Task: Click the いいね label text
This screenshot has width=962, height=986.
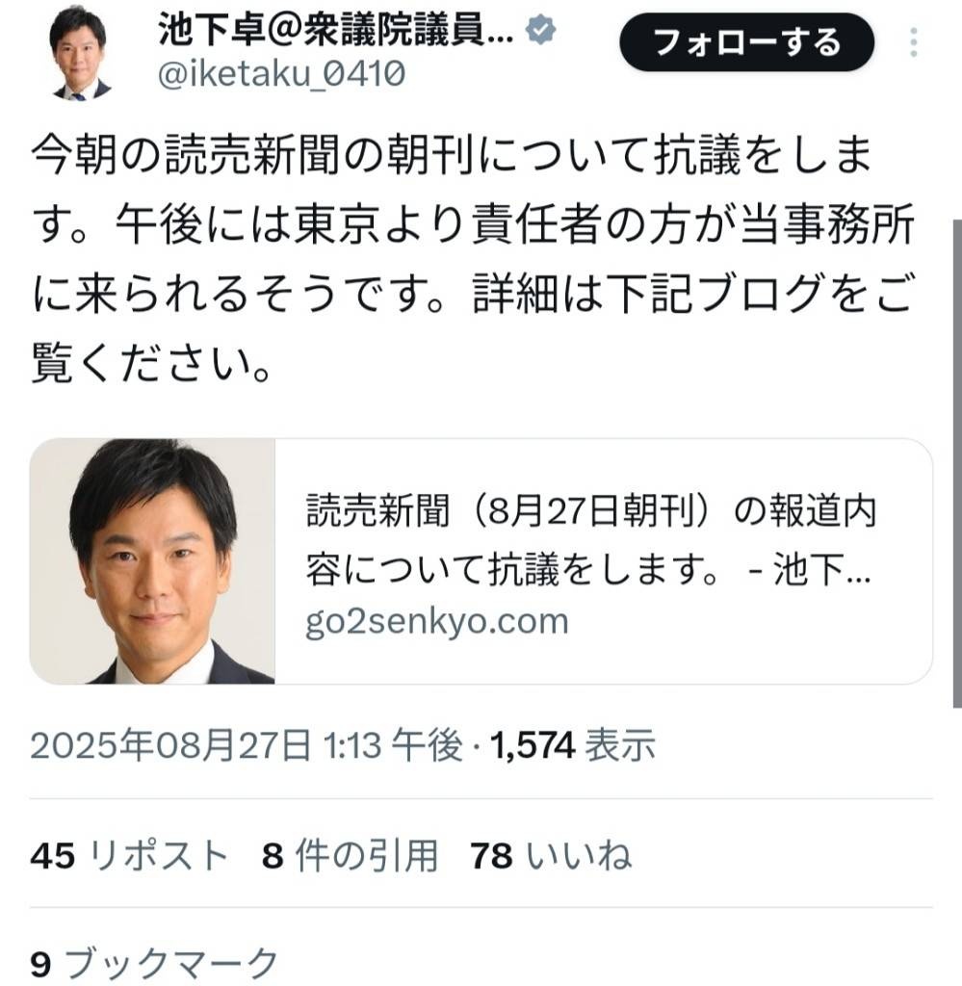Action: (579, 856)
